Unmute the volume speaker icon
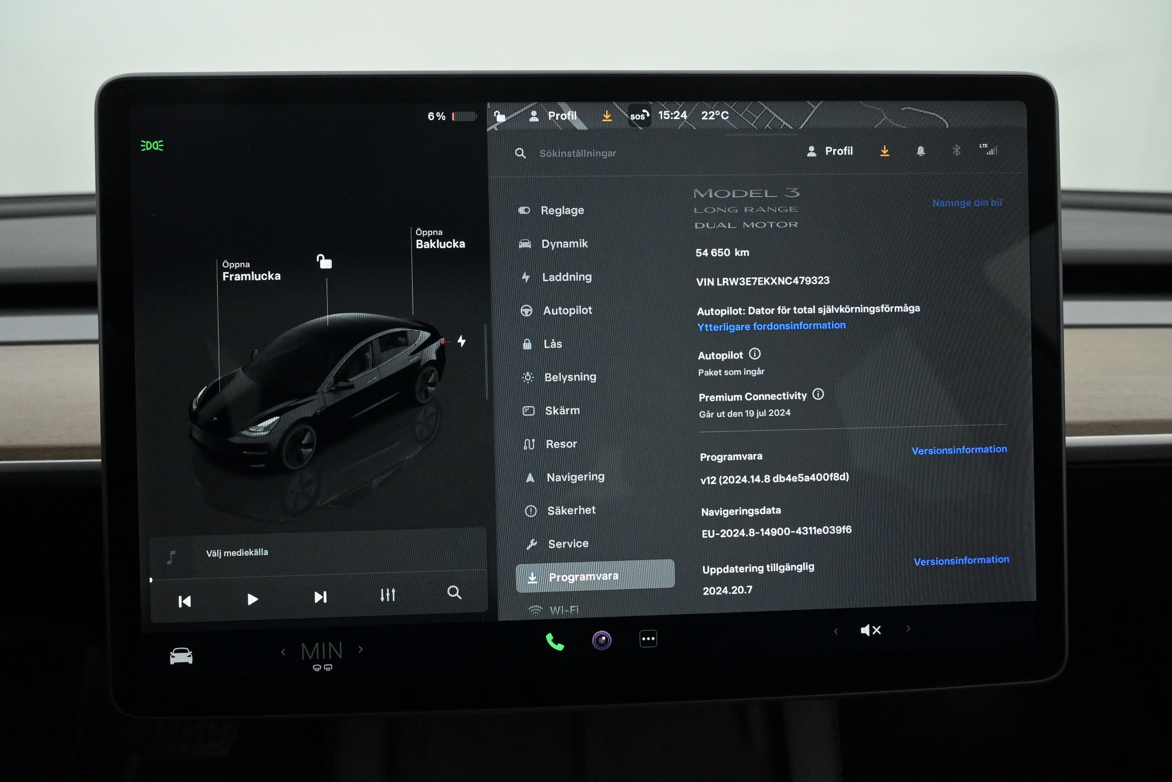The image size is (1172, 782). 871,630
